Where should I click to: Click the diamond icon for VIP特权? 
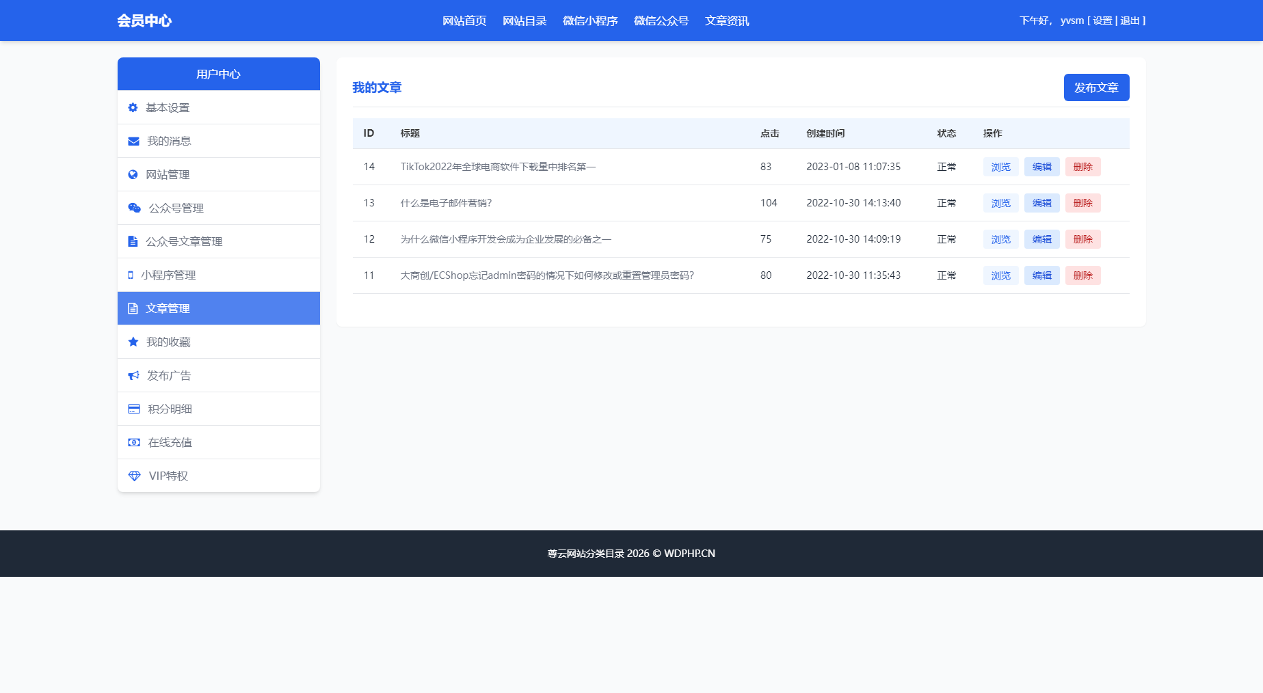pyautogui.click(x=134, y=476)
